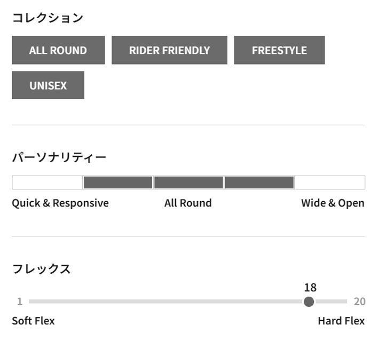Select the middle personality bar segment
Viewport: 379px width, 349px height.
click(x=188, y=183)
